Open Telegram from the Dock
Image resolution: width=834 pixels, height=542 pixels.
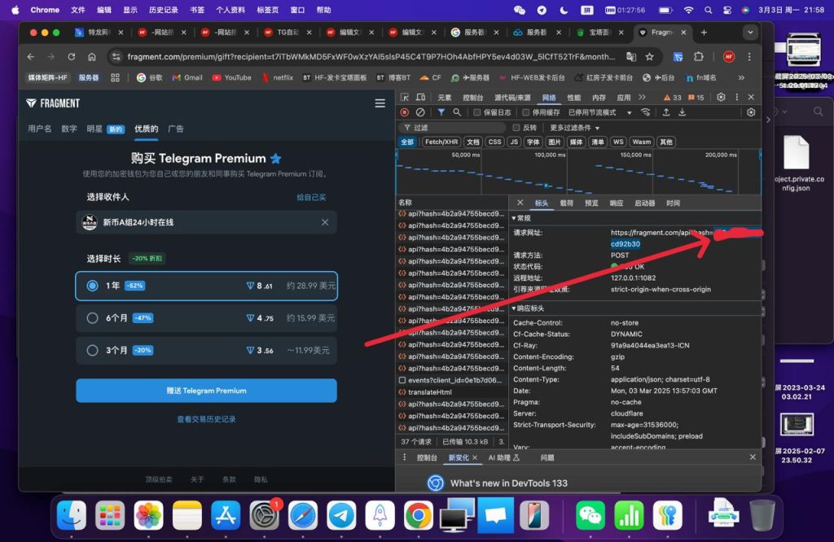click(x=341, y=514)
